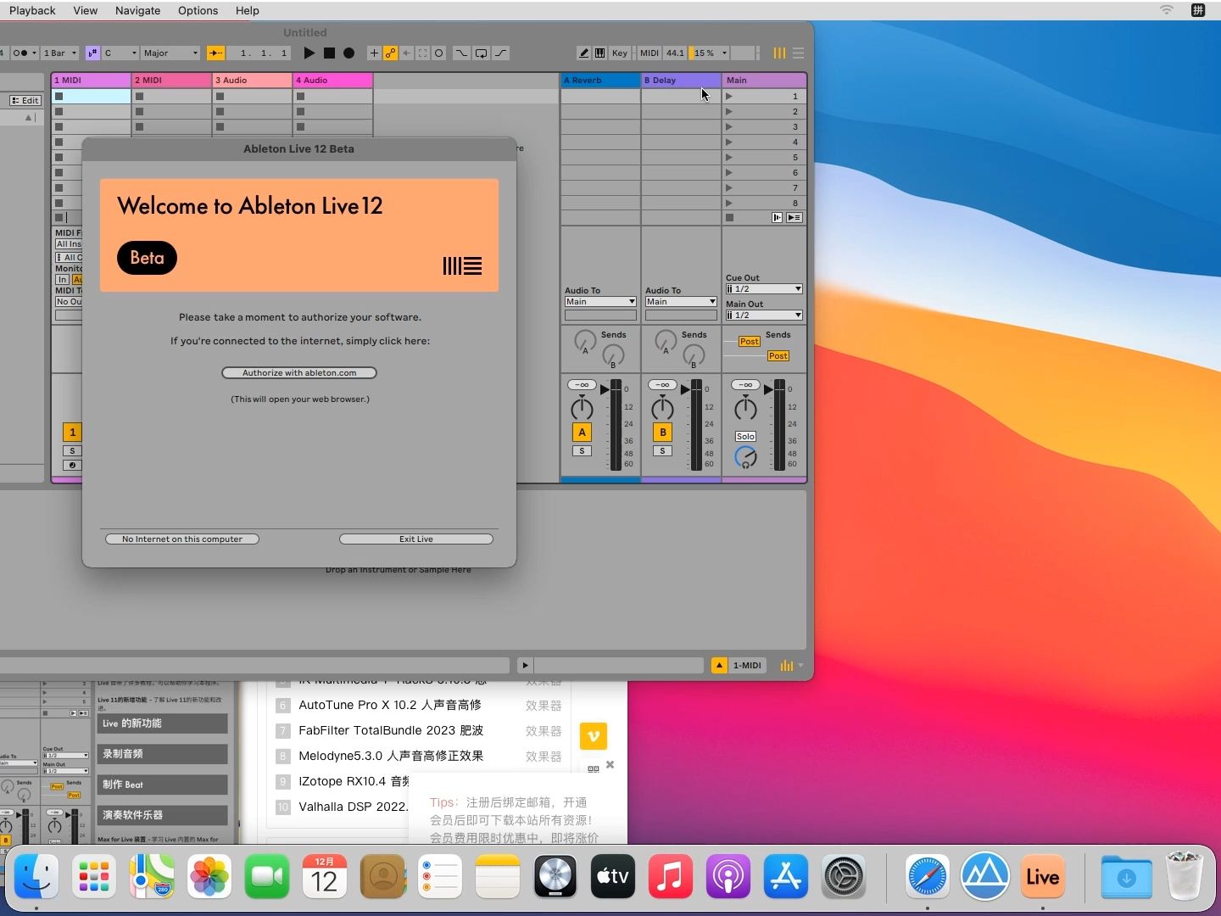Select the 2 MIDI track header
This screenshot has height=916, width=1221.
click(172, 80)
